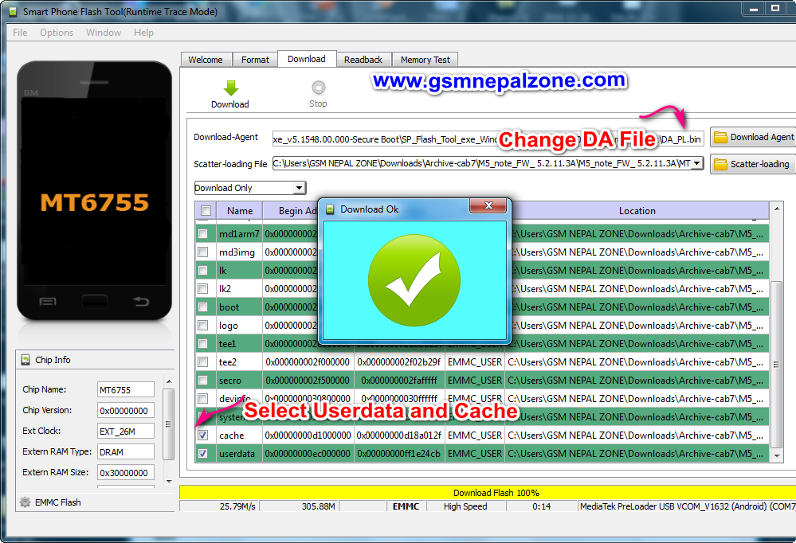Check the logo partition checkbox

[x=202, y=326]
